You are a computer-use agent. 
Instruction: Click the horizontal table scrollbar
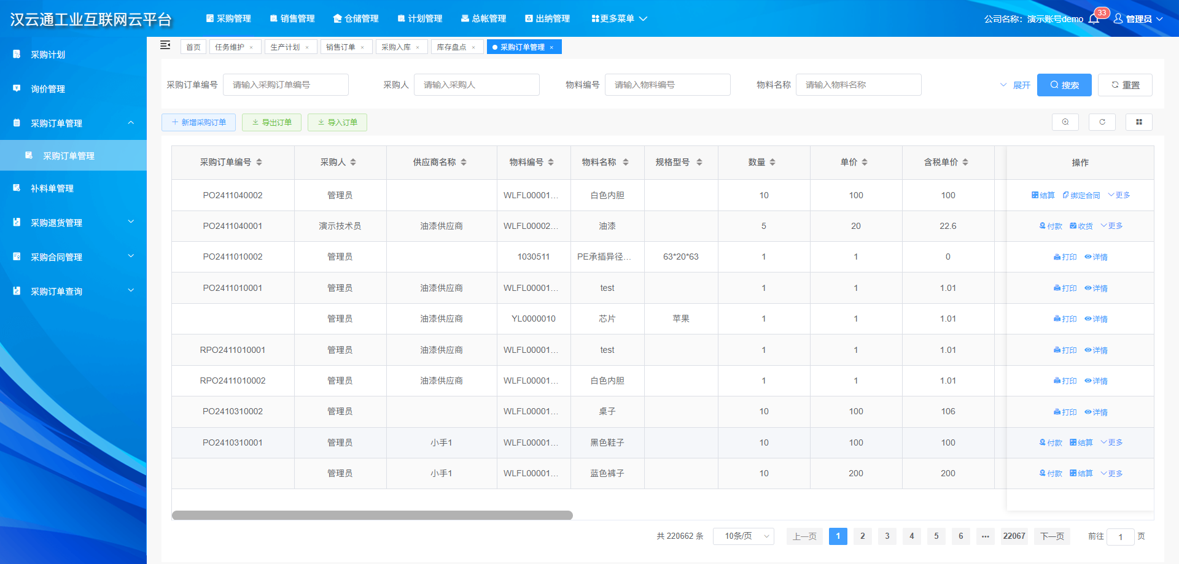point(372,516)
